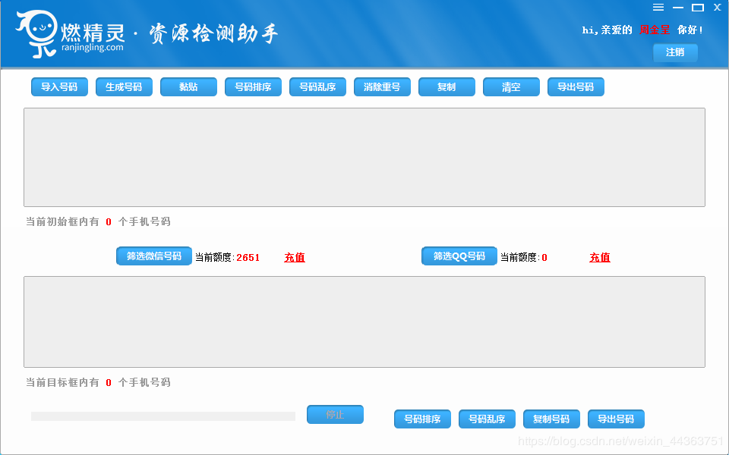729x455 pixels.
Task: Click the WeChat quota value 2651
Action: coord(248,257)
